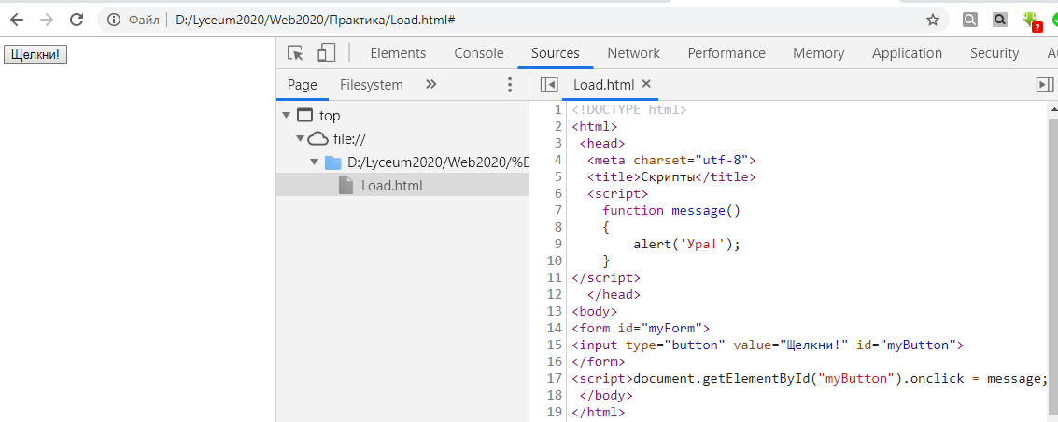Image resolution: width=1058 pixels, height=422 pixels.
Task: Collapse the file:// origin node
Action: (300, 139)
